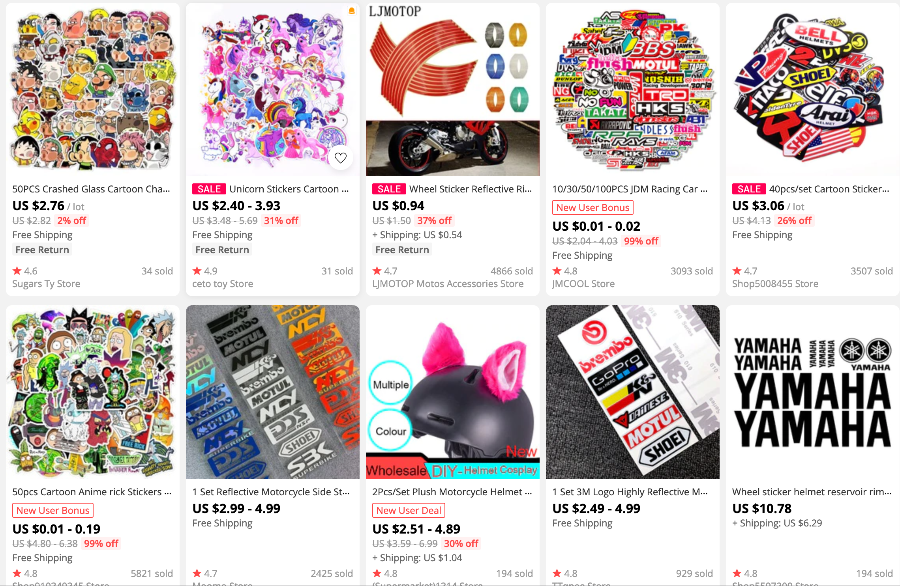The height and width of the screenshot is (586, 900).
Task: Click the SALE badge on Wheel Sticker Reflective listing
Action: [389, 189]
